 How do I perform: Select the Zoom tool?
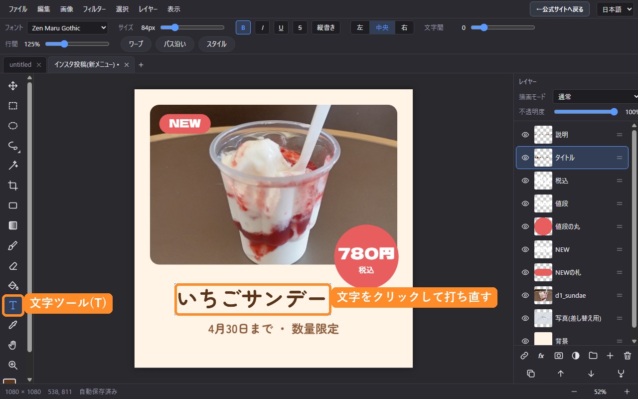[13, 365]
